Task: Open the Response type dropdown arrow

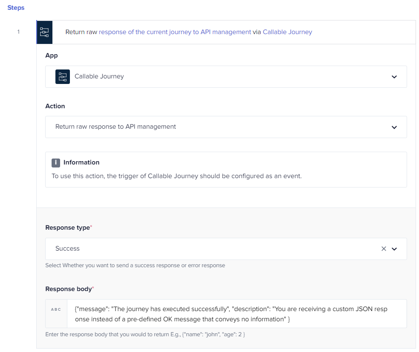Action: (394, 249)
